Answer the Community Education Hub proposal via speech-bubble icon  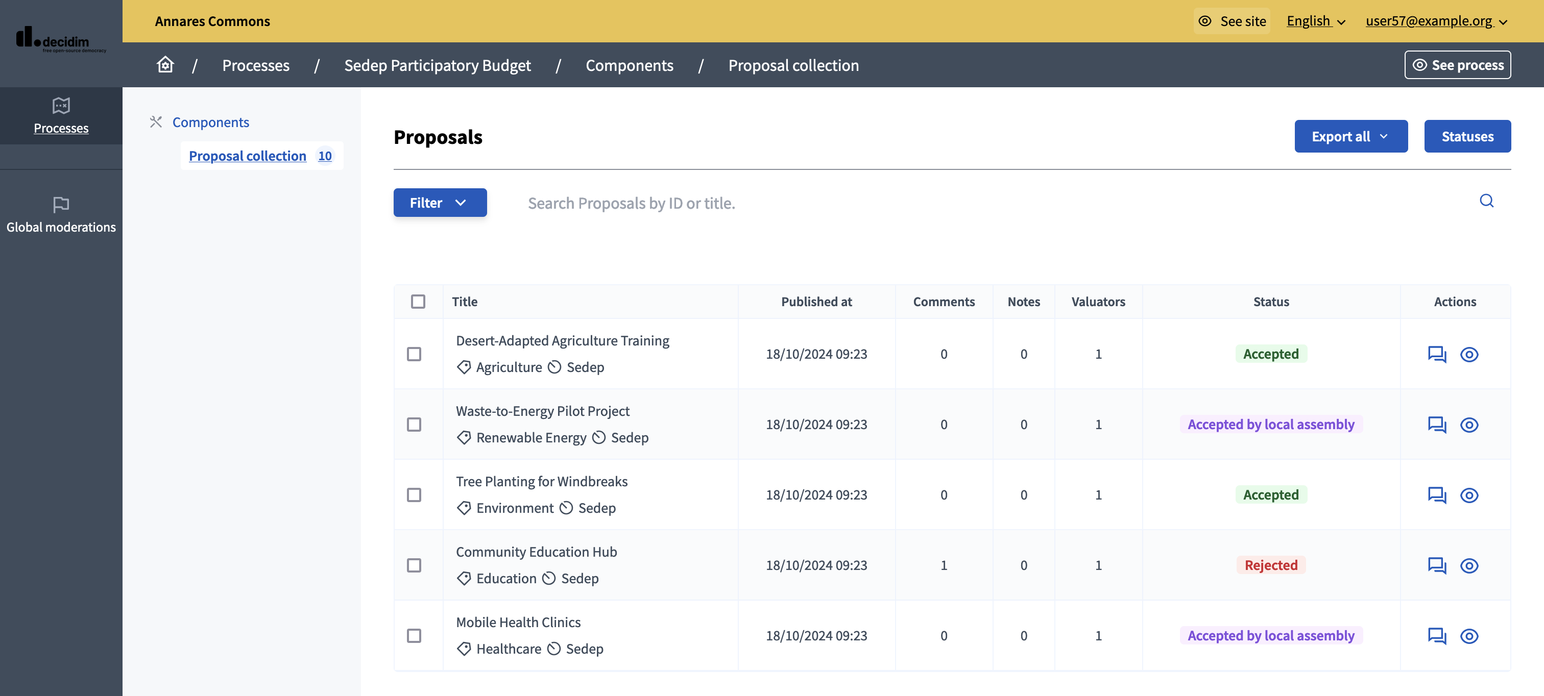(1436, 565)
